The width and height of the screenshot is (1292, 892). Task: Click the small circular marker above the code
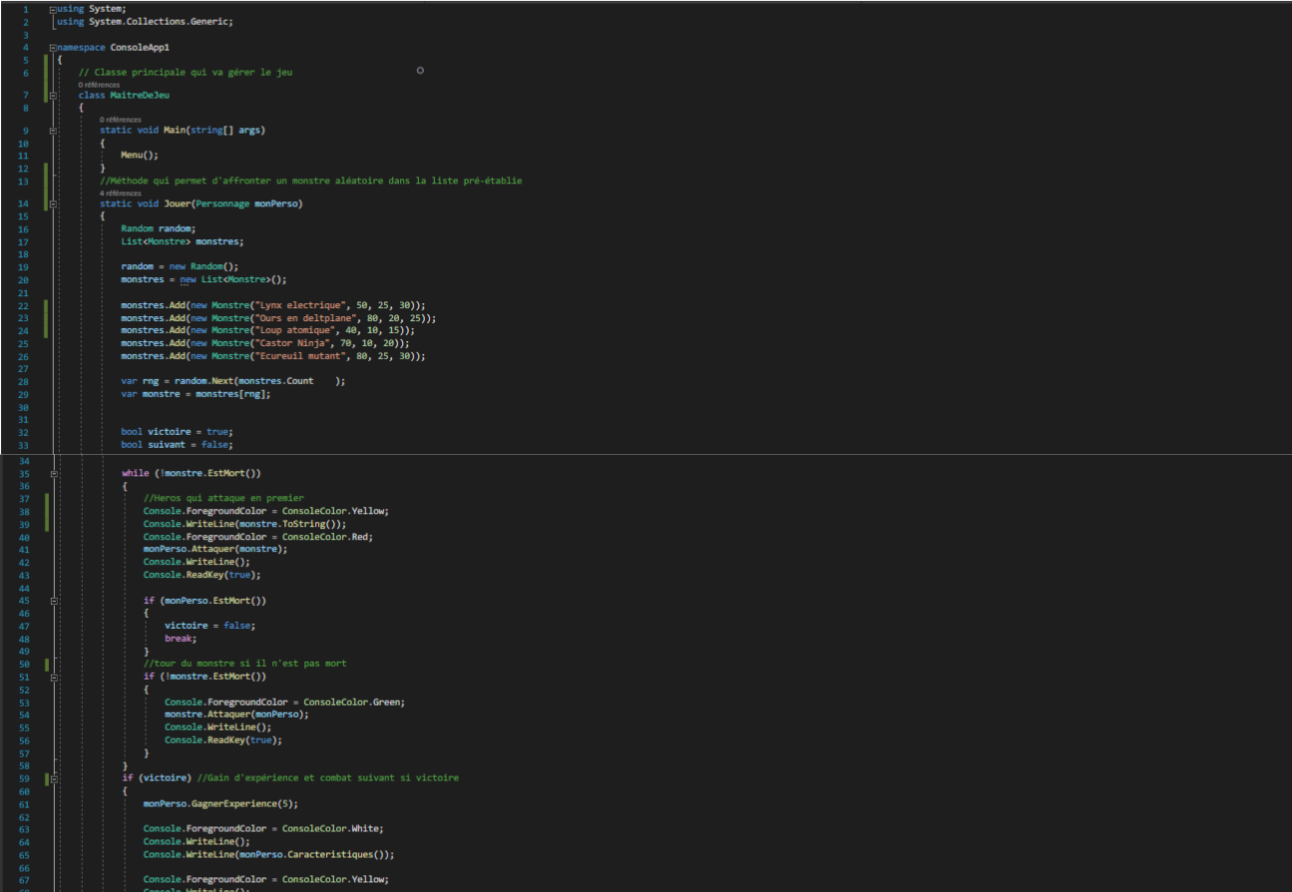point(420,70)
